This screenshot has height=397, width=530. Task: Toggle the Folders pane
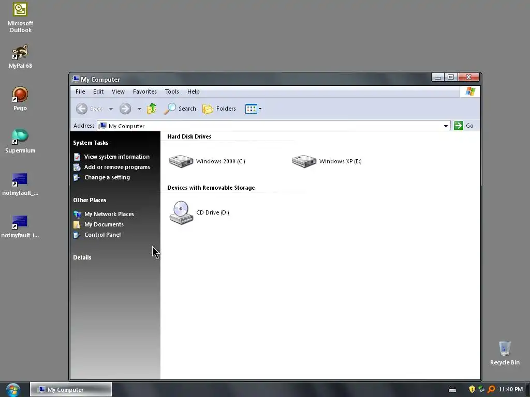(x=219, y=109)
